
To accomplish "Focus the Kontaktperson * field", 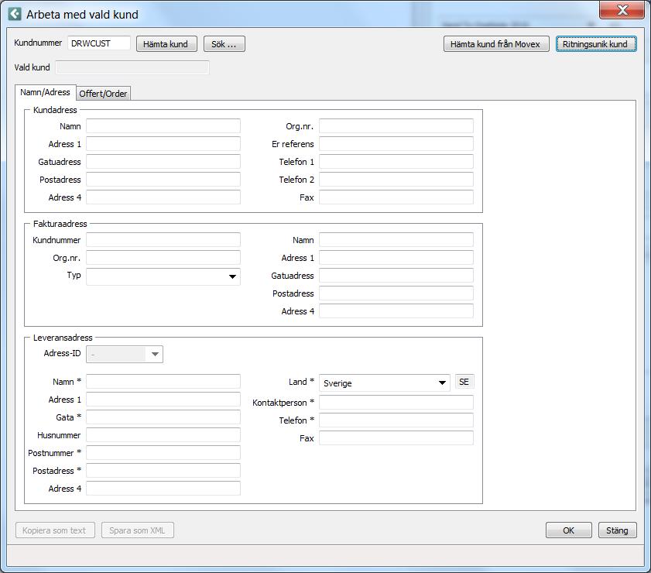I will 396,403.
